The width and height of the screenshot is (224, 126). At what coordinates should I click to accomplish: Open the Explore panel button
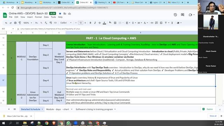point(208,109)
